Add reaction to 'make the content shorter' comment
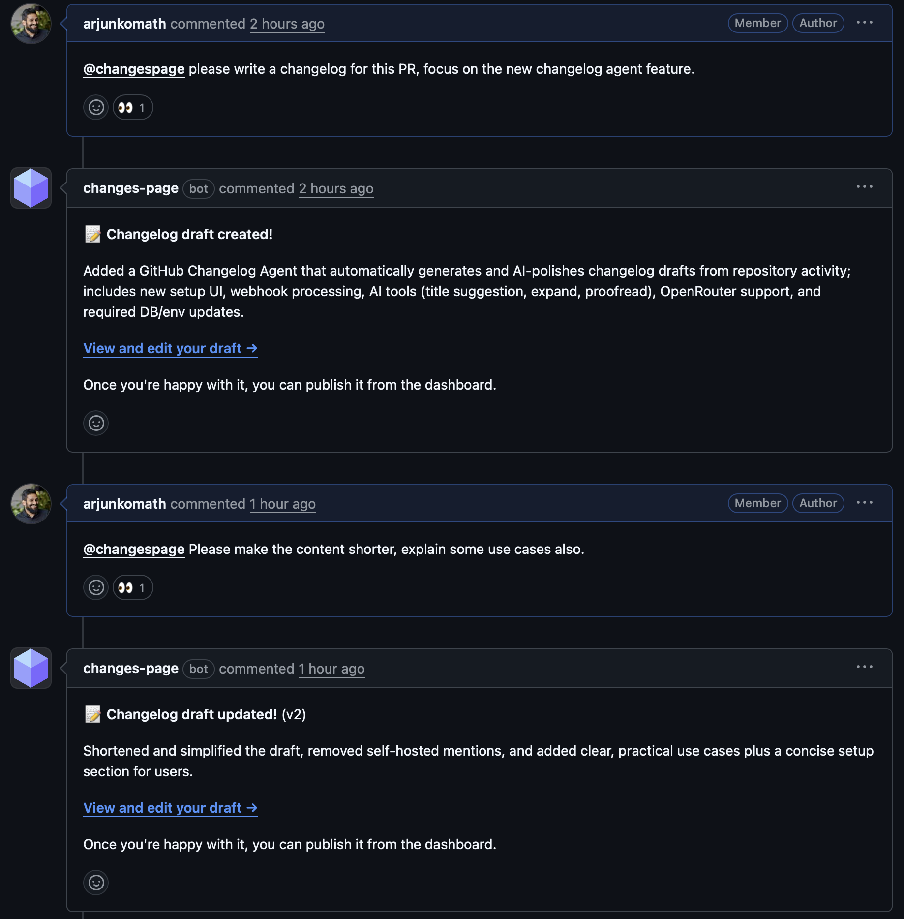Screen dimensions: 904x919 click(x=96, y=587)
